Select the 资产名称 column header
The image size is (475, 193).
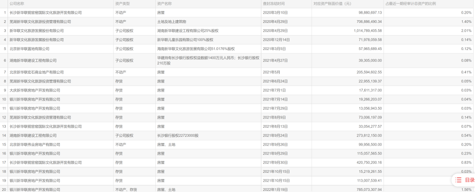point(164,4)
